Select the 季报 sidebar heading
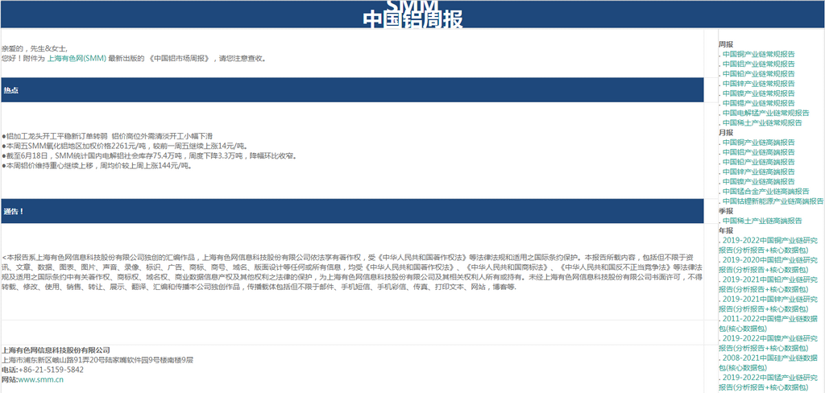Viewport: 825px width, 393px height. (x=726, y=211)
